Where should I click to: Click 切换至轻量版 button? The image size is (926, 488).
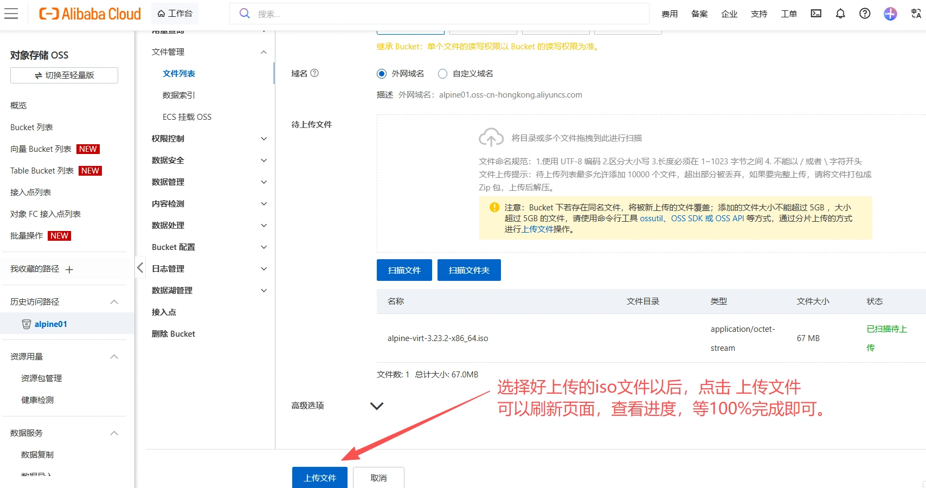point(64,75)
